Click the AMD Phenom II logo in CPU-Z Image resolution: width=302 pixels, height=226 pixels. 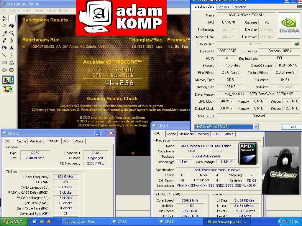(248, 153)
